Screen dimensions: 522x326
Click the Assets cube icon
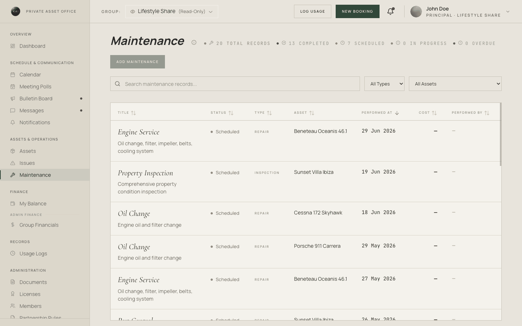tap(13, 151)
